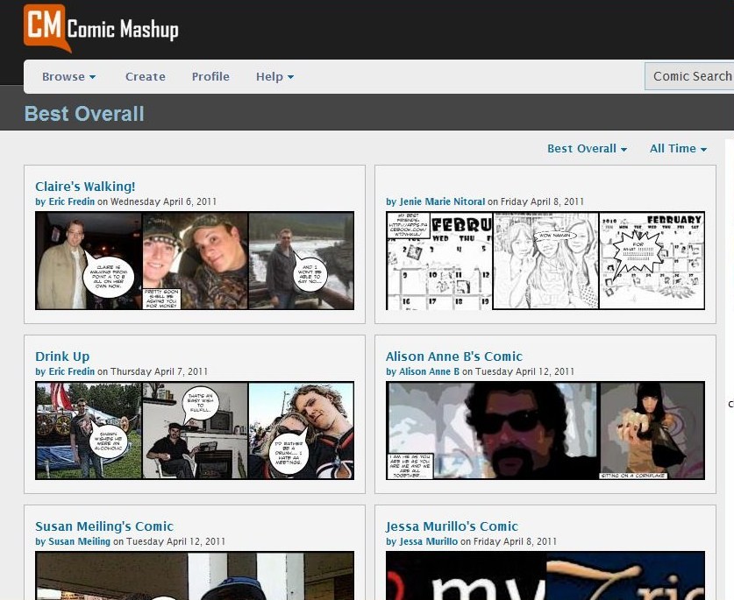
Task: View the February calendar comic strip
Action: (545, 260)
